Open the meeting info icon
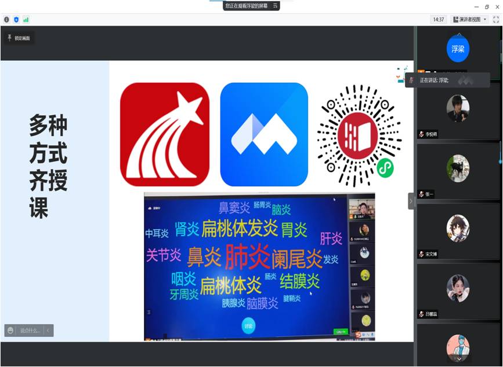The image size is (503, 367). [x=6, y=20]
